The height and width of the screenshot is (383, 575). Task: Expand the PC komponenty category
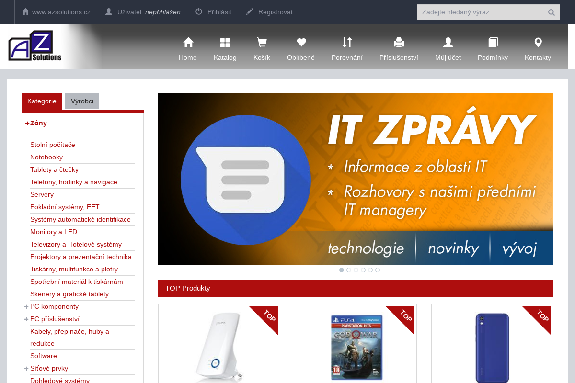26,306
